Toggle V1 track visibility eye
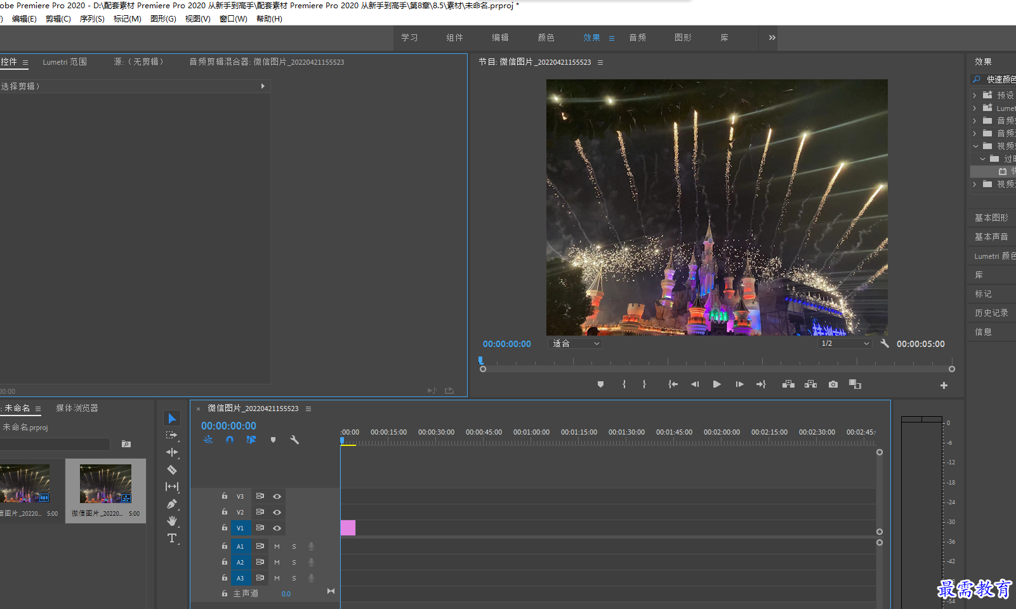 coord(277,528)
